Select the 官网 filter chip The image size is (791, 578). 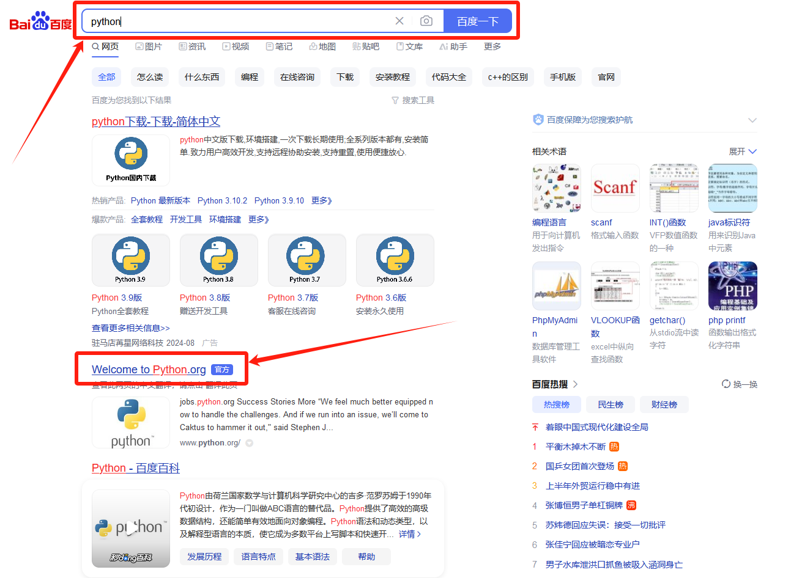point(606,77)
